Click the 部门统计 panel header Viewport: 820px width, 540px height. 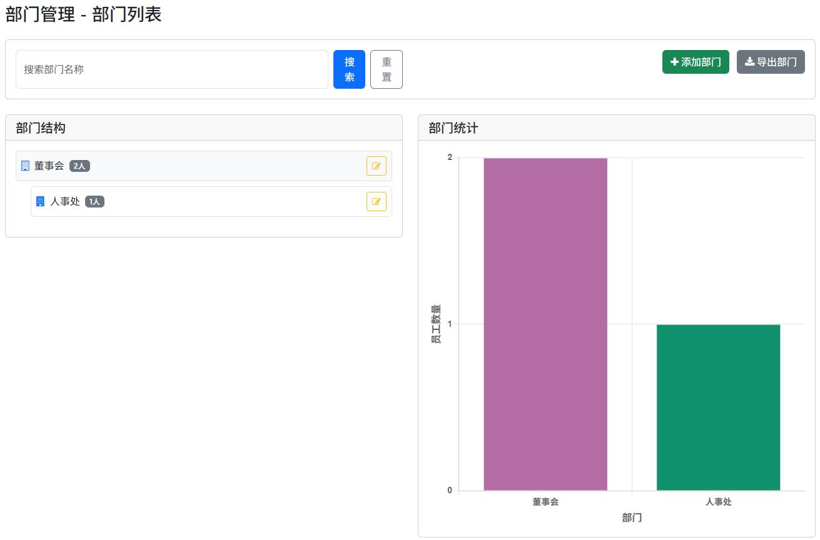[453, 128]
